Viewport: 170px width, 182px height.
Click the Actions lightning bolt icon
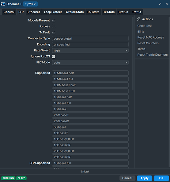tap(139, 19)
